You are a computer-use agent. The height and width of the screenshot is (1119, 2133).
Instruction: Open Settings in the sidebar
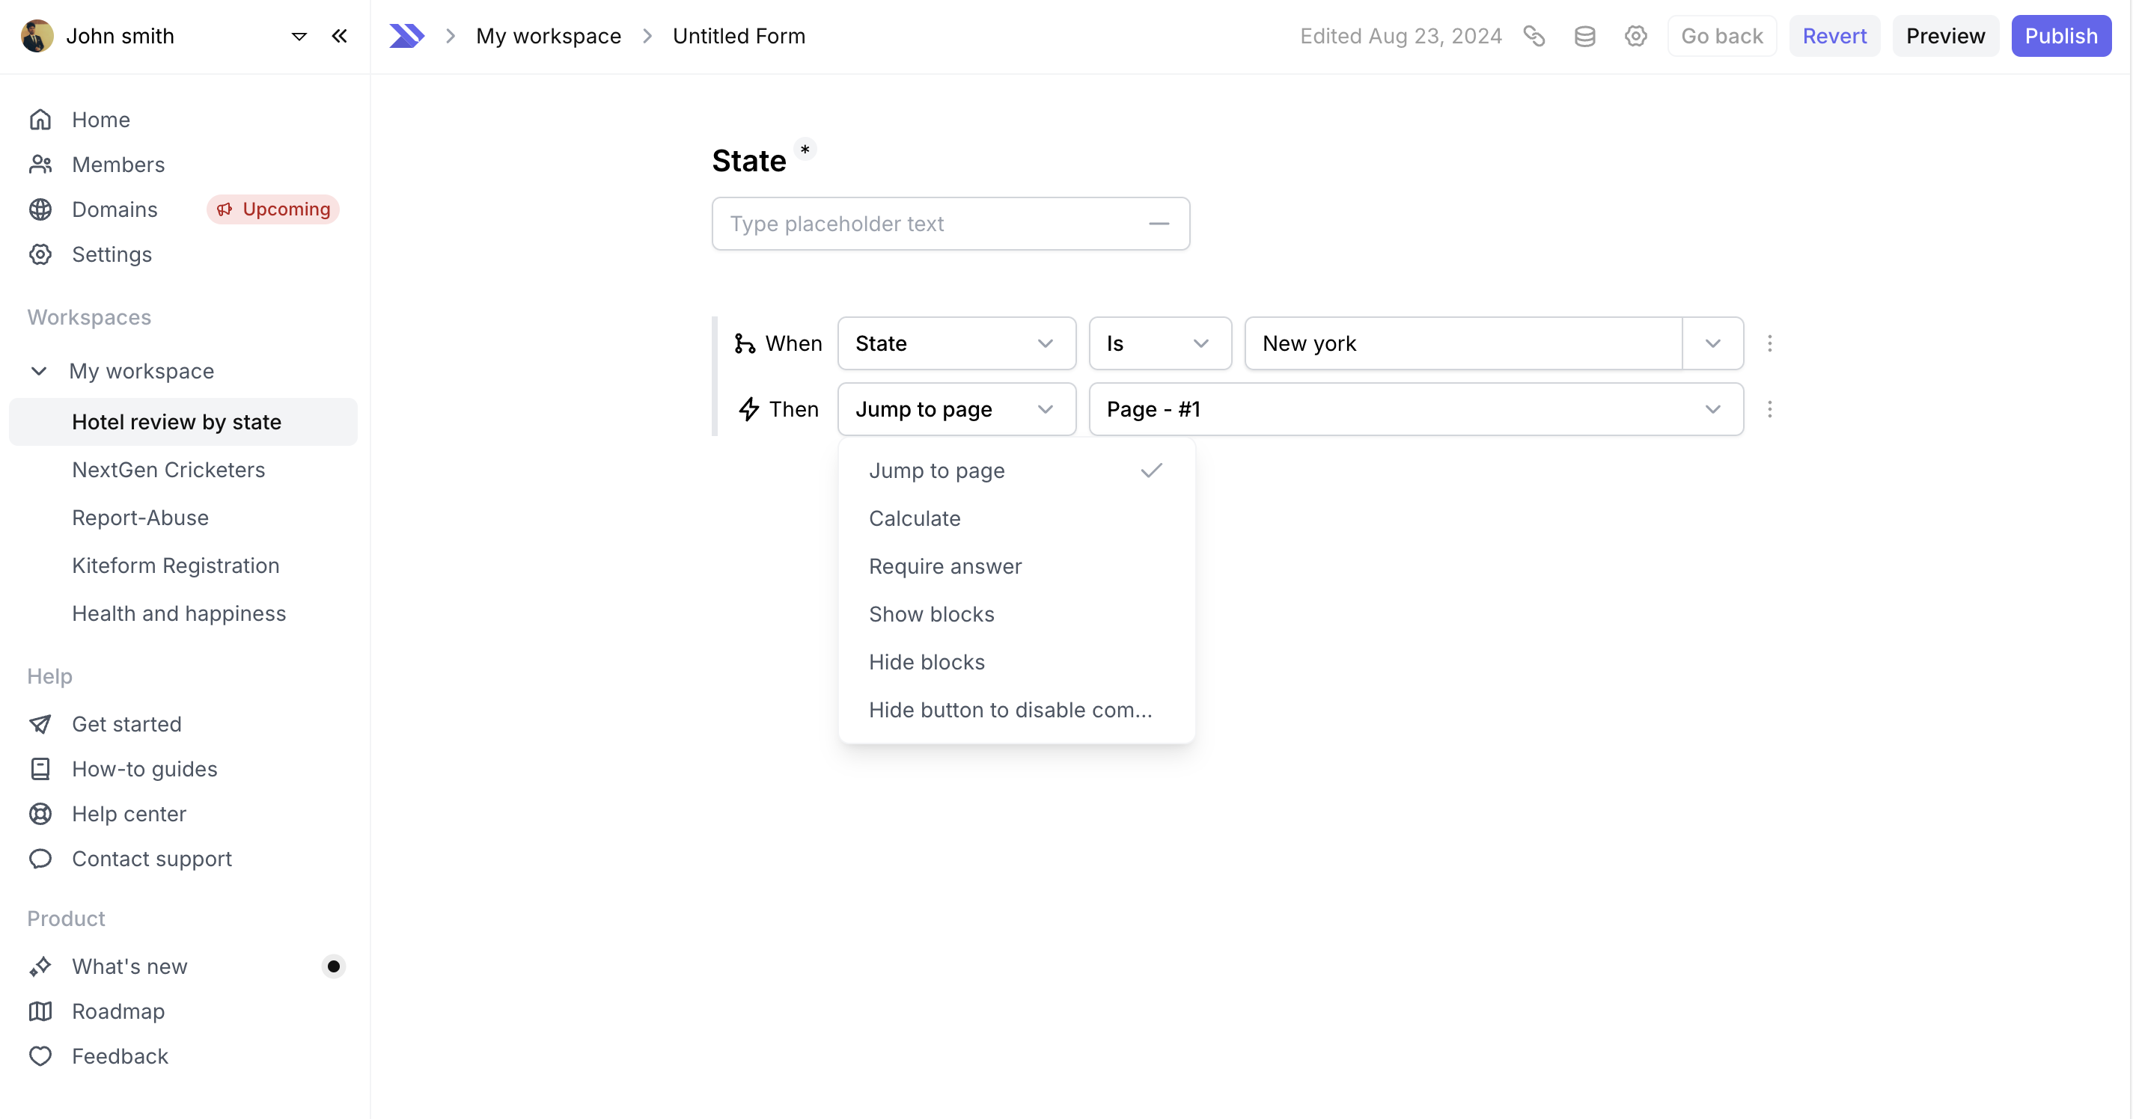tap(112, 254)
